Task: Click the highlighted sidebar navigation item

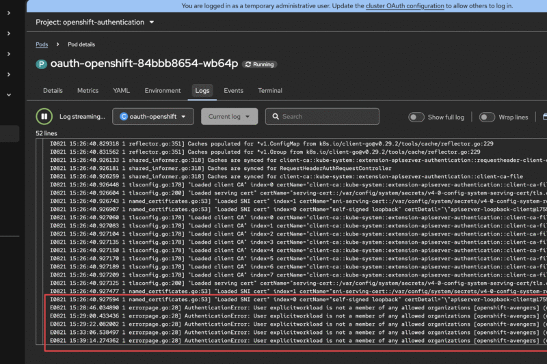Action: pos(10,134)
